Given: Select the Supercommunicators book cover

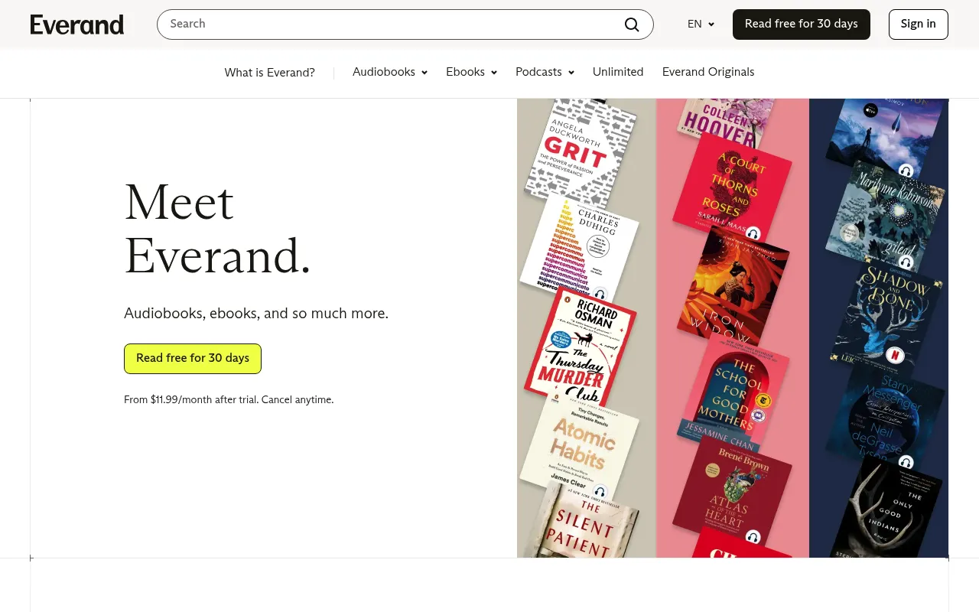Looking at the screenshot, I should point(579,246).
